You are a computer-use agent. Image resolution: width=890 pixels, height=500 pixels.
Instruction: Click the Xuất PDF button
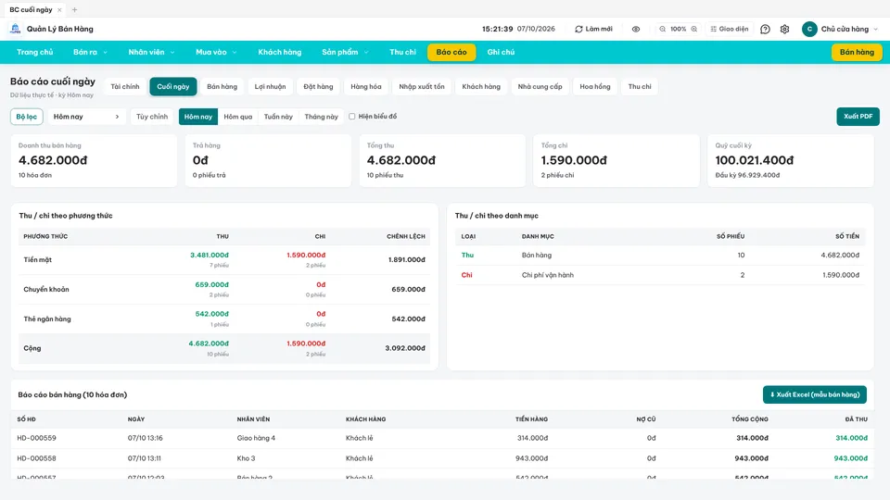coord(858,117)
